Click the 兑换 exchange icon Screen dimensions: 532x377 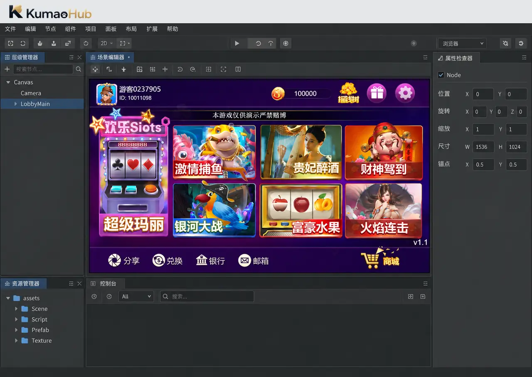coord(158,260)
